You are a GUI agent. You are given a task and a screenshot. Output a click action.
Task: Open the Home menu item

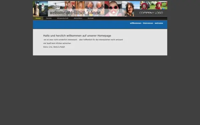[38, 18]
